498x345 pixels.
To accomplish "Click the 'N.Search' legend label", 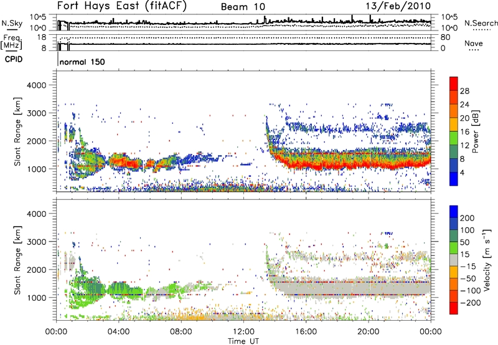I will click(481, 23).
